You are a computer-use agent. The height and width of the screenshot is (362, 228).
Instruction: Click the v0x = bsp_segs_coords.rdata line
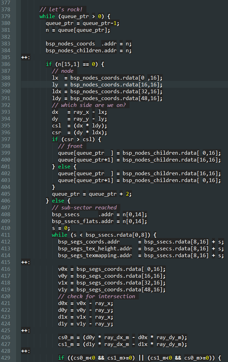112,269
